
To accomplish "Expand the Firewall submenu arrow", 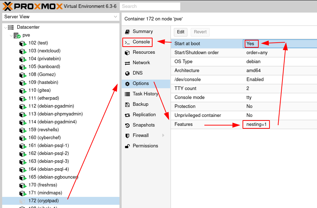I will [x=163, y=136].
